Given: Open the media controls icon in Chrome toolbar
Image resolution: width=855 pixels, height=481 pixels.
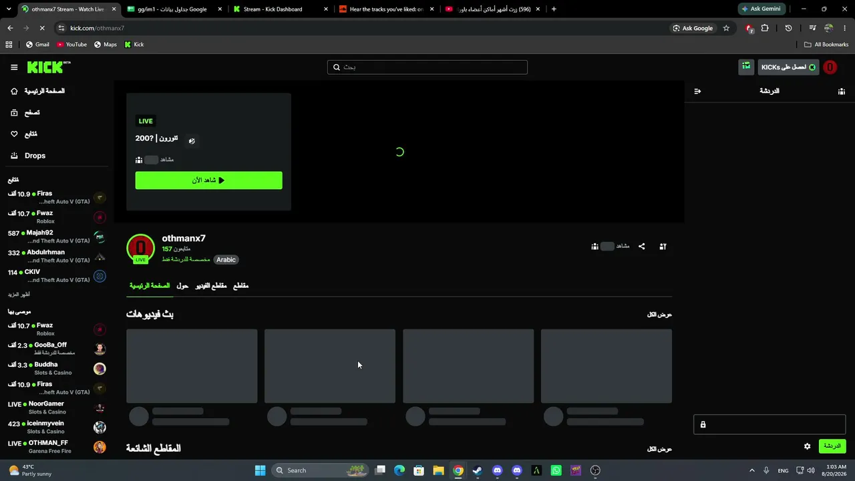Looking at the screenshot, I should click(x=812, y=28).
